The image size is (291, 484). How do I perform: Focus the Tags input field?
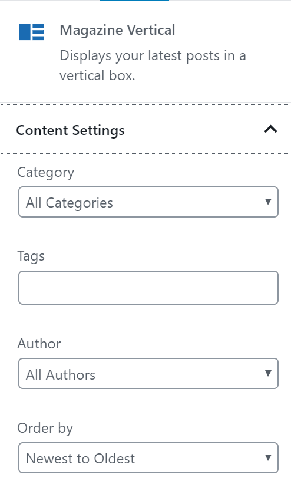(148, 288)
